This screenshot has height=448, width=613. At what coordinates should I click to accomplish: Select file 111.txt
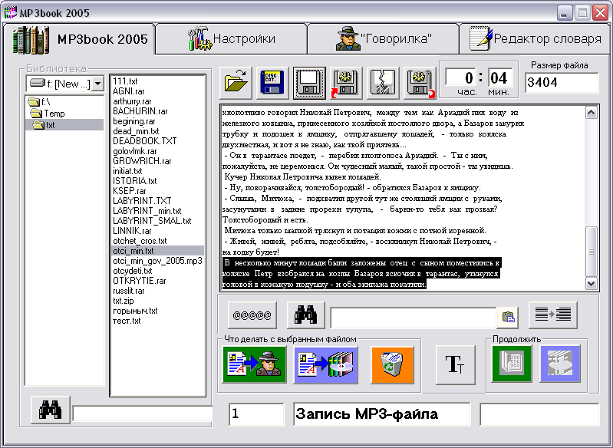125,81
